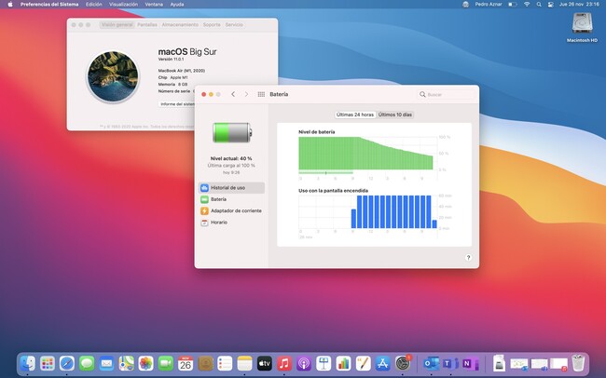Click the date and time in menu bar
The width and height of the screenshot is (606, 378).
click(x=579, y=5)
